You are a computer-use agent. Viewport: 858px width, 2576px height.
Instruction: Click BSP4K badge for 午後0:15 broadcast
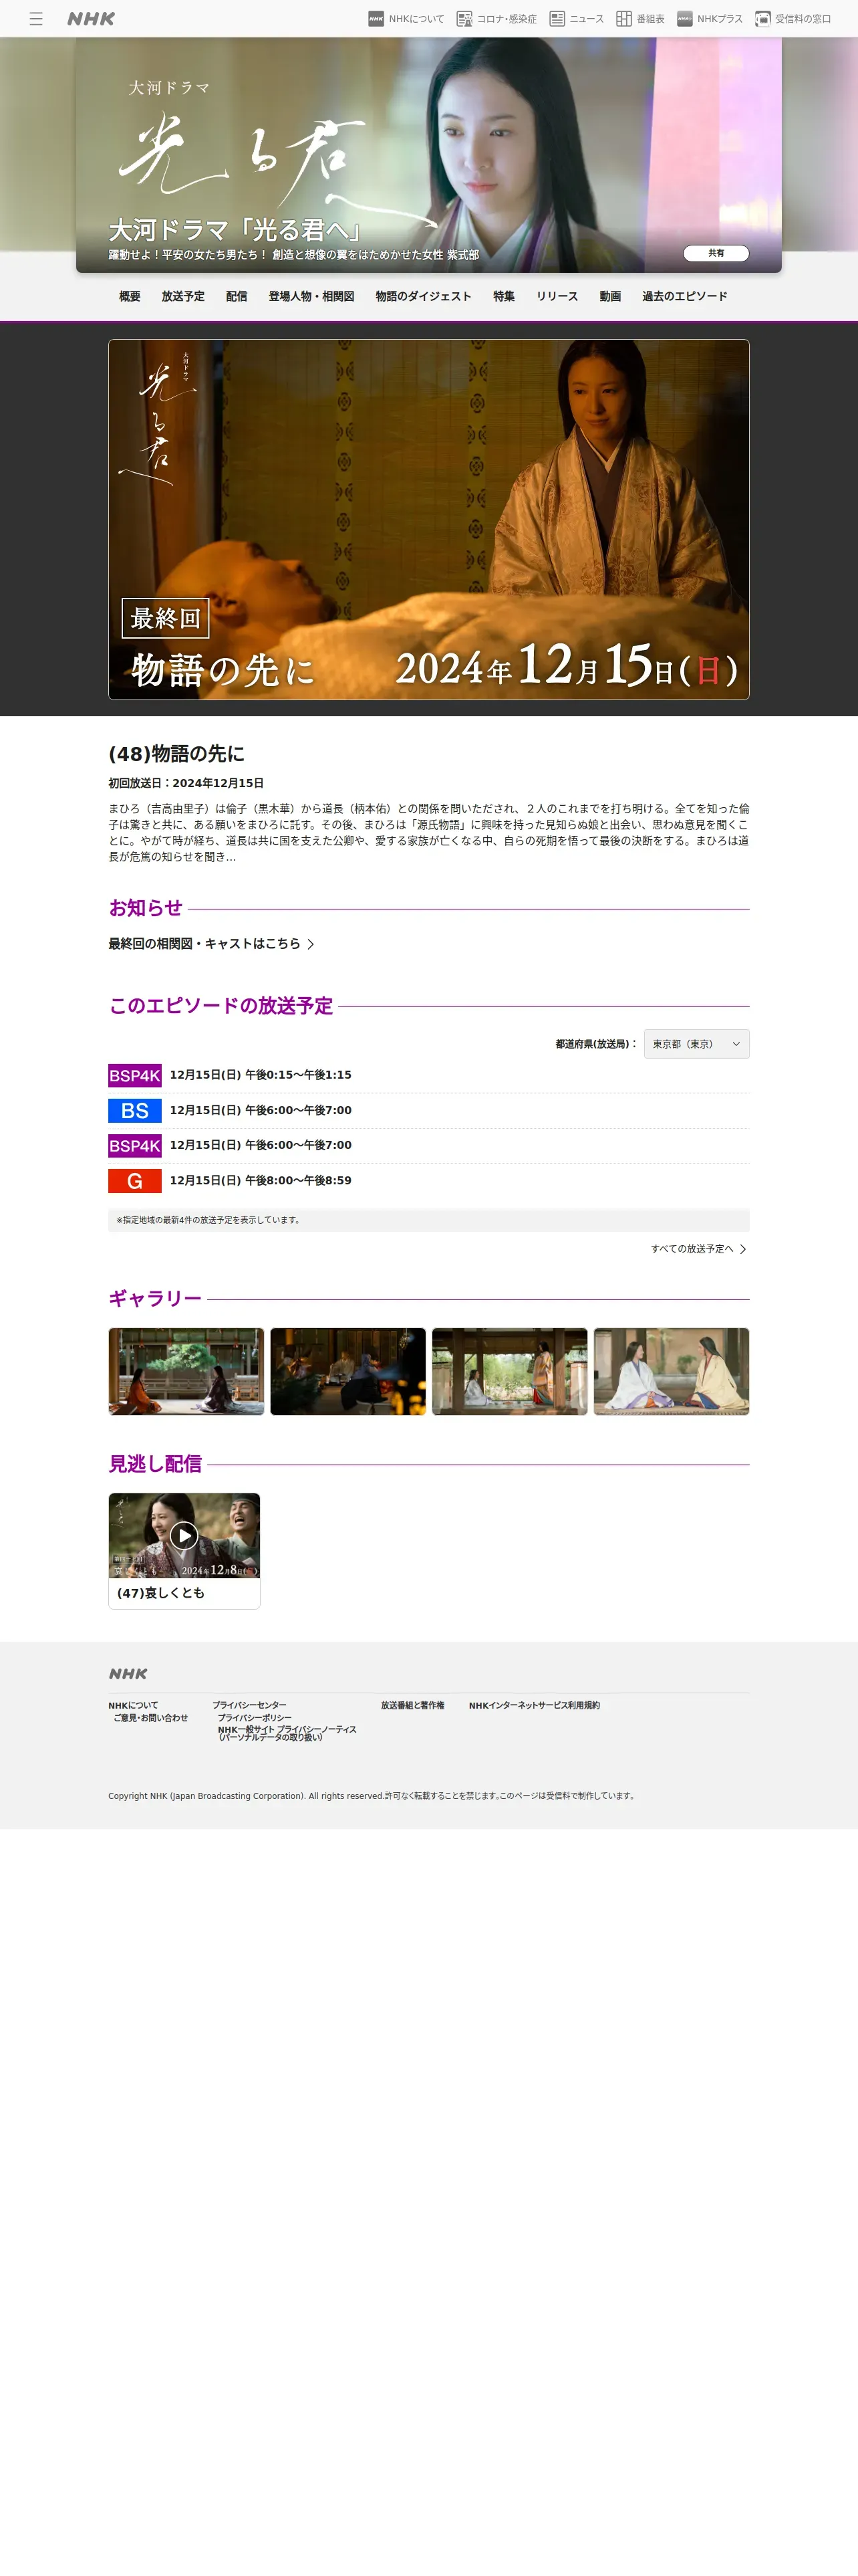pos(135,1076)
